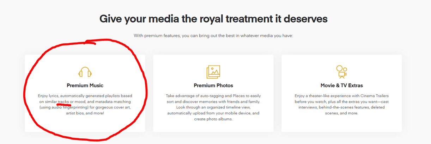Image resolution: width=431 pixels, height=144 pixels.
Task: Select the Premium Photos heading
Action: (213, 86)
